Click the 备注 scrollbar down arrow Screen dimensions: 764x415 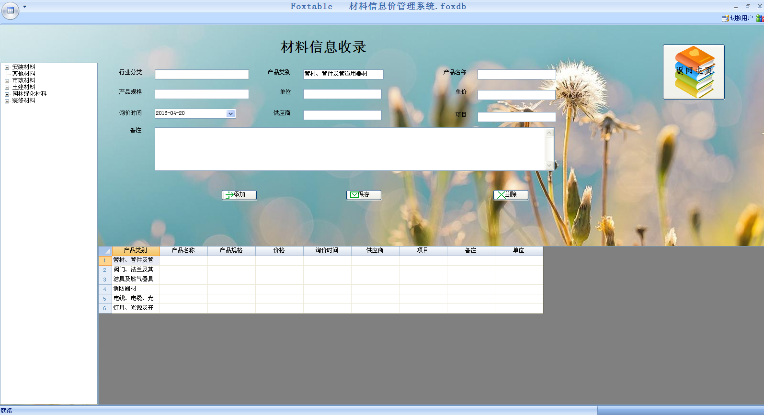click(x=549, y=166)
